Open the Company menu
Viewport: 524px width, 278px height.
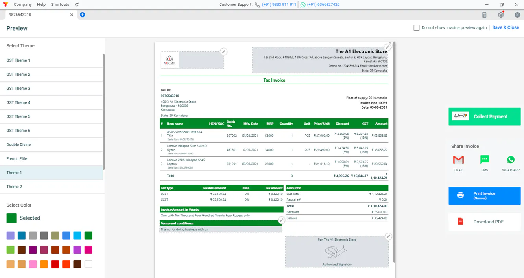23,5
